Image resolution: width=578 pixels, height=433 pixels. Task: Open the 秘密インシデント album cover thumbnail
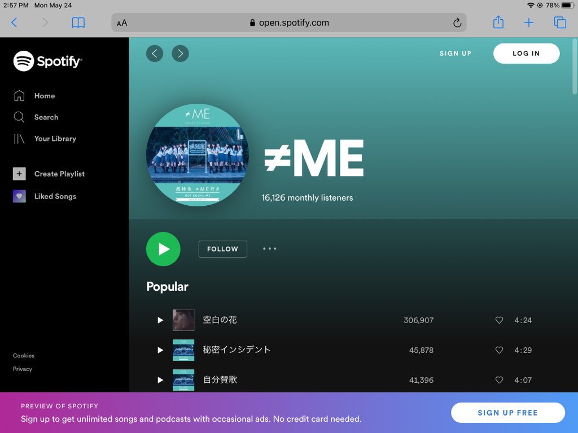pyautogui.click(x=183, y=350)
